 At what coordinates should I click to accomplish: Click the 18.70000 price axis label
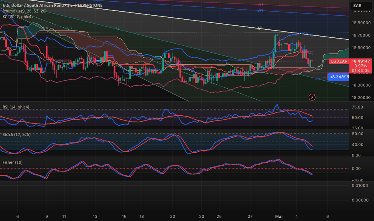(361, 35)
